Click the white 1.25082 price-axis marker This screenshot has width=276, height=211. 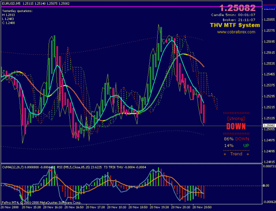click(269, 125)
